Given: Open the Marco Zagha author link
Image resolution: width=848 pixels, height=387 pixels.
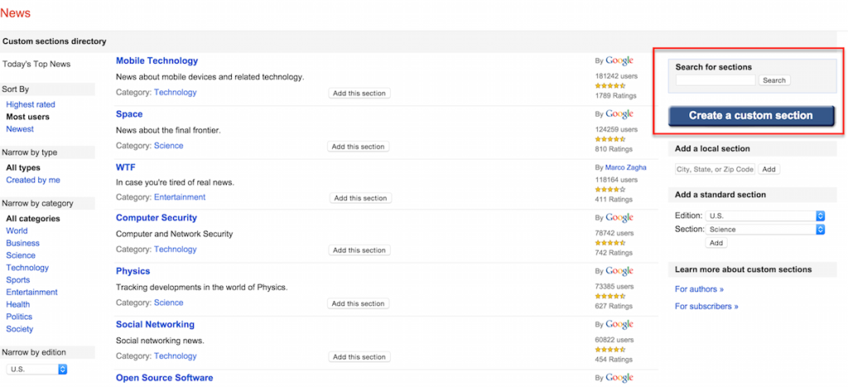Looking at the screenshot, I should 626,167.
